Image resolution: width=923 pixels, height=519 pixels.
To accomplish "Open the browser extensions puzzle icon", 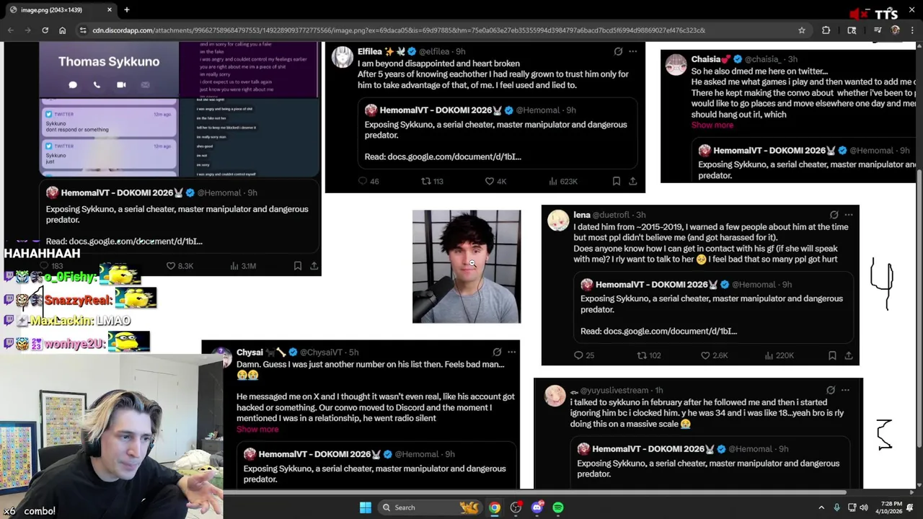I will coord(826,30).
